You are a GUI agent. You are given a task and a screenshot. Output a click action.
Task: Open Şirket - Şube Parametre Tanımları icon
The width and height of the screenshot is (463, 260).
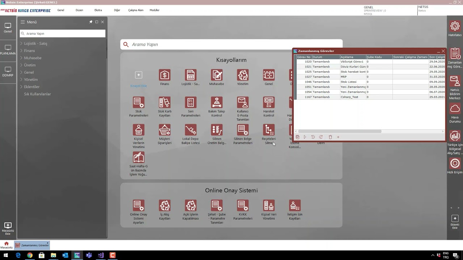tap(217, 205)
